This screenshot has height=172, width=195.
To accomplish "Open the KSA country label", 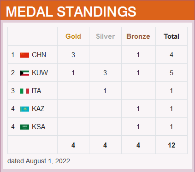I will [x=39, y=127].
